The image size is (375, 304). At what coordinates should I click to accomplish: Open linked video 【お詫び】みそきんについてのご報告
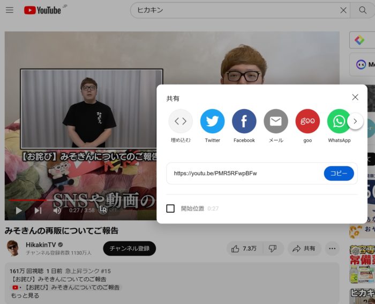click(x=66, y=287)
